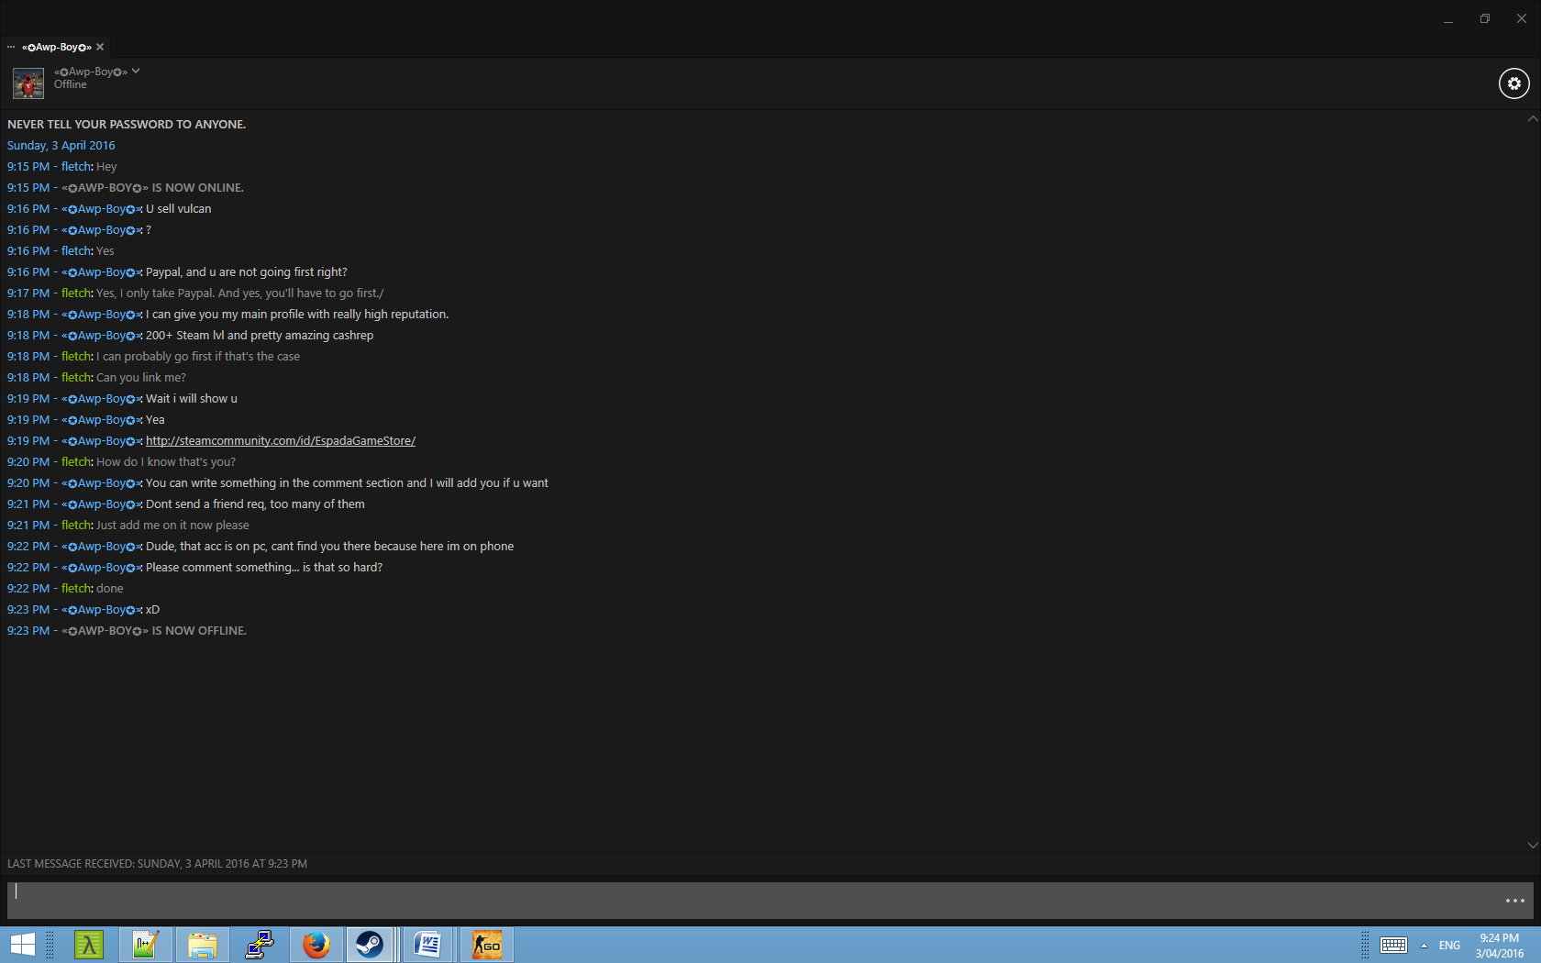Open the PuTTY taskbar icon
This screenshot has height=963, width=1541.
260,945
